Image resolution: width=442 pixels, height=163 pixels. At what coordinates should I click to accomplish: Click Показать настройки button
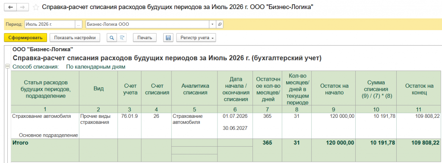tap(75, 38)
